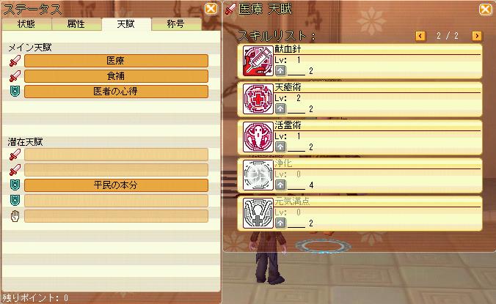496x304 pixels.
Task: Switch to the 状態 tab
Action: point(26,24)
